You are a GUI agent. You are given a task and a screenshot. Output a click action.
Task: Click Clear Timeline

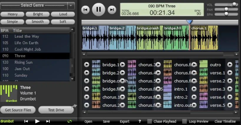pyautogui.click(x=225, y=121)
